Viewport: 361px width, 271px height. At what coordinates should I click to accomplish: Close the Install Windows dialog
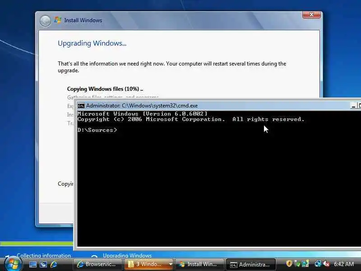311,14
